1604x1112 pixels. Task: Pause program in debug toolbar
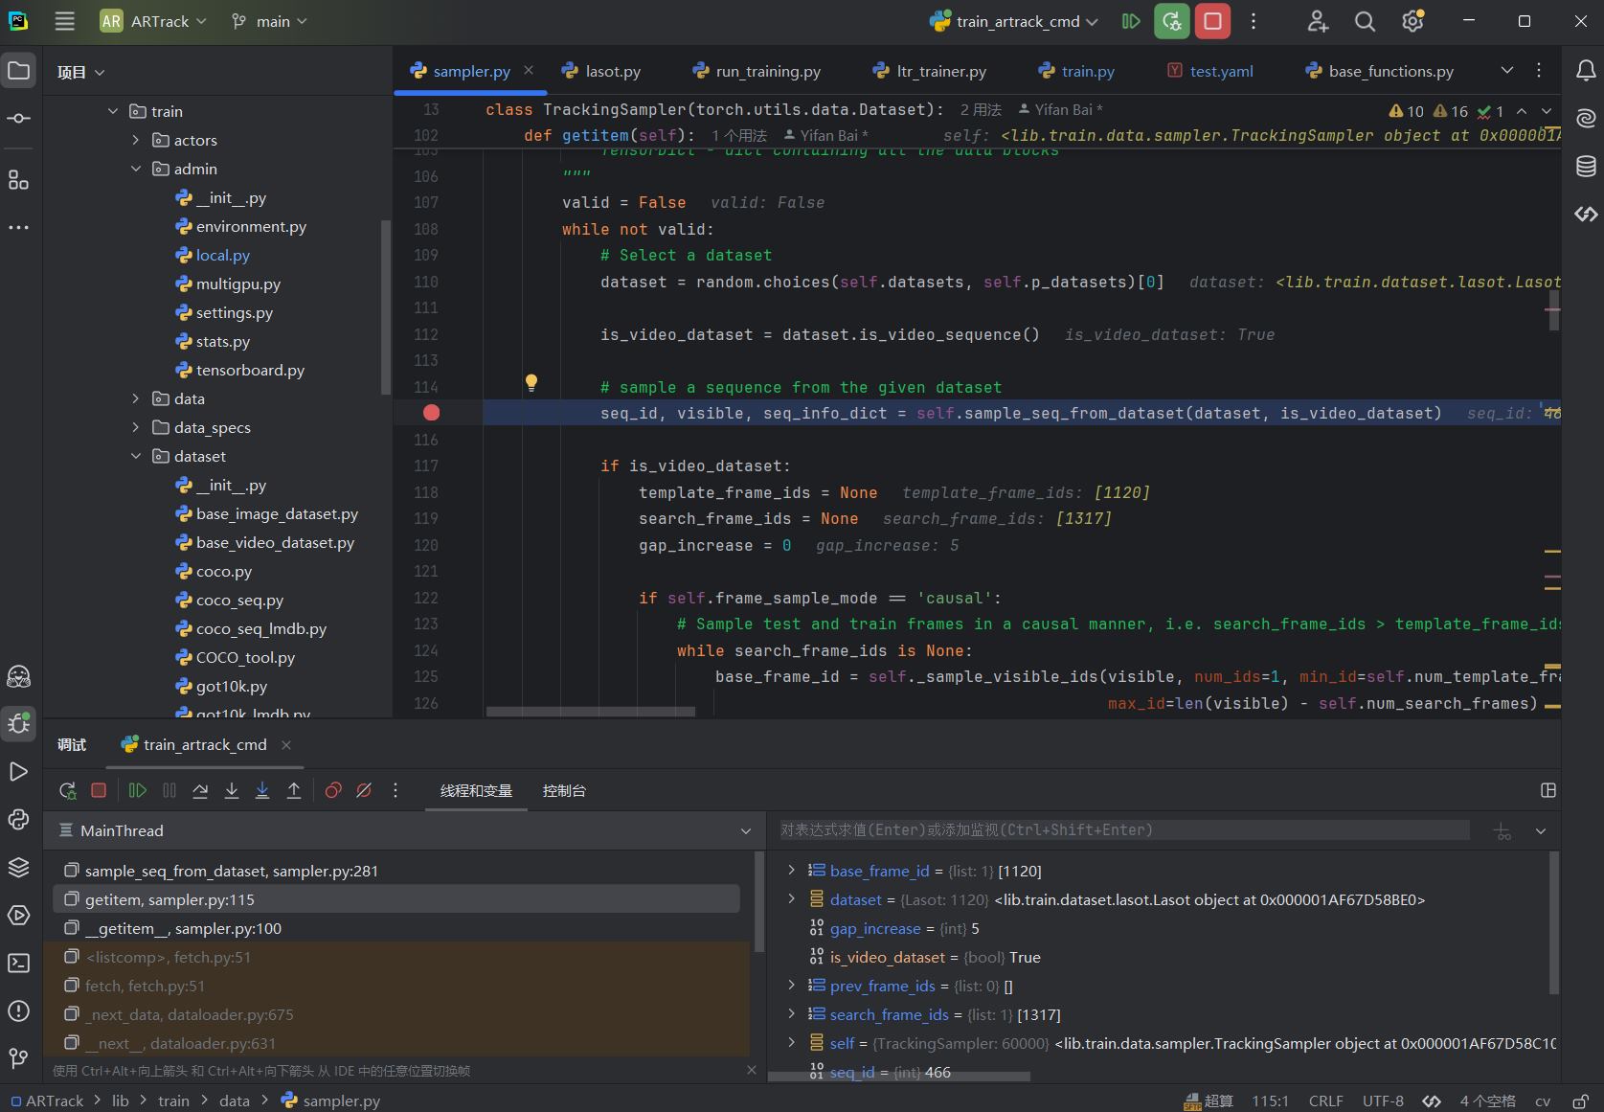(x=169, y=790)
